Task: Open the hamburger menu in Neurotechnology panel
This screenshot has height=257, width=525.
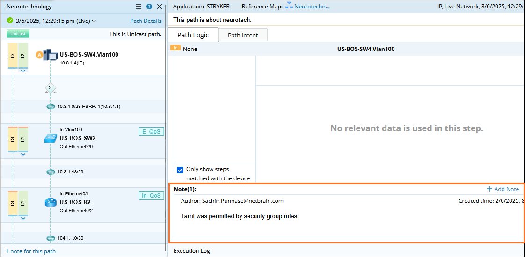Action: [139, 7]
